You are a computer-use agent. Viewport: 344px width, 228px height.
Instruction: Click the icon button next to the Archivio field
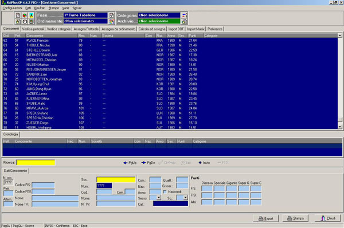[x=185, y=21]
